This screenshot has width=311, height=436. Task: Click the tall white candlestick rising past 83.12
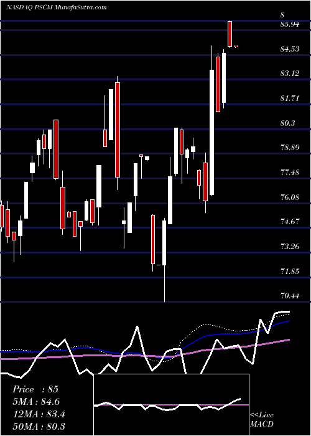pyautogui.click(x=212, y=132)
